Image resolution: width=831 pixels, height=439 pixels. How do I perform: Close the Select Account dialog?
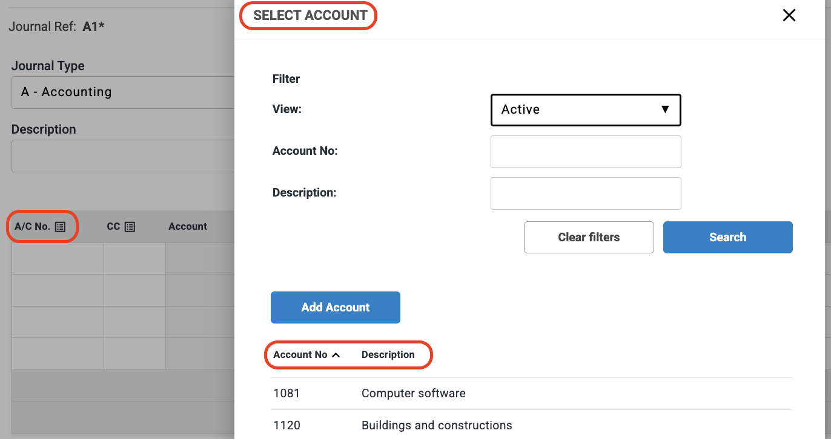pyautogui.click(x=789, y=16)
